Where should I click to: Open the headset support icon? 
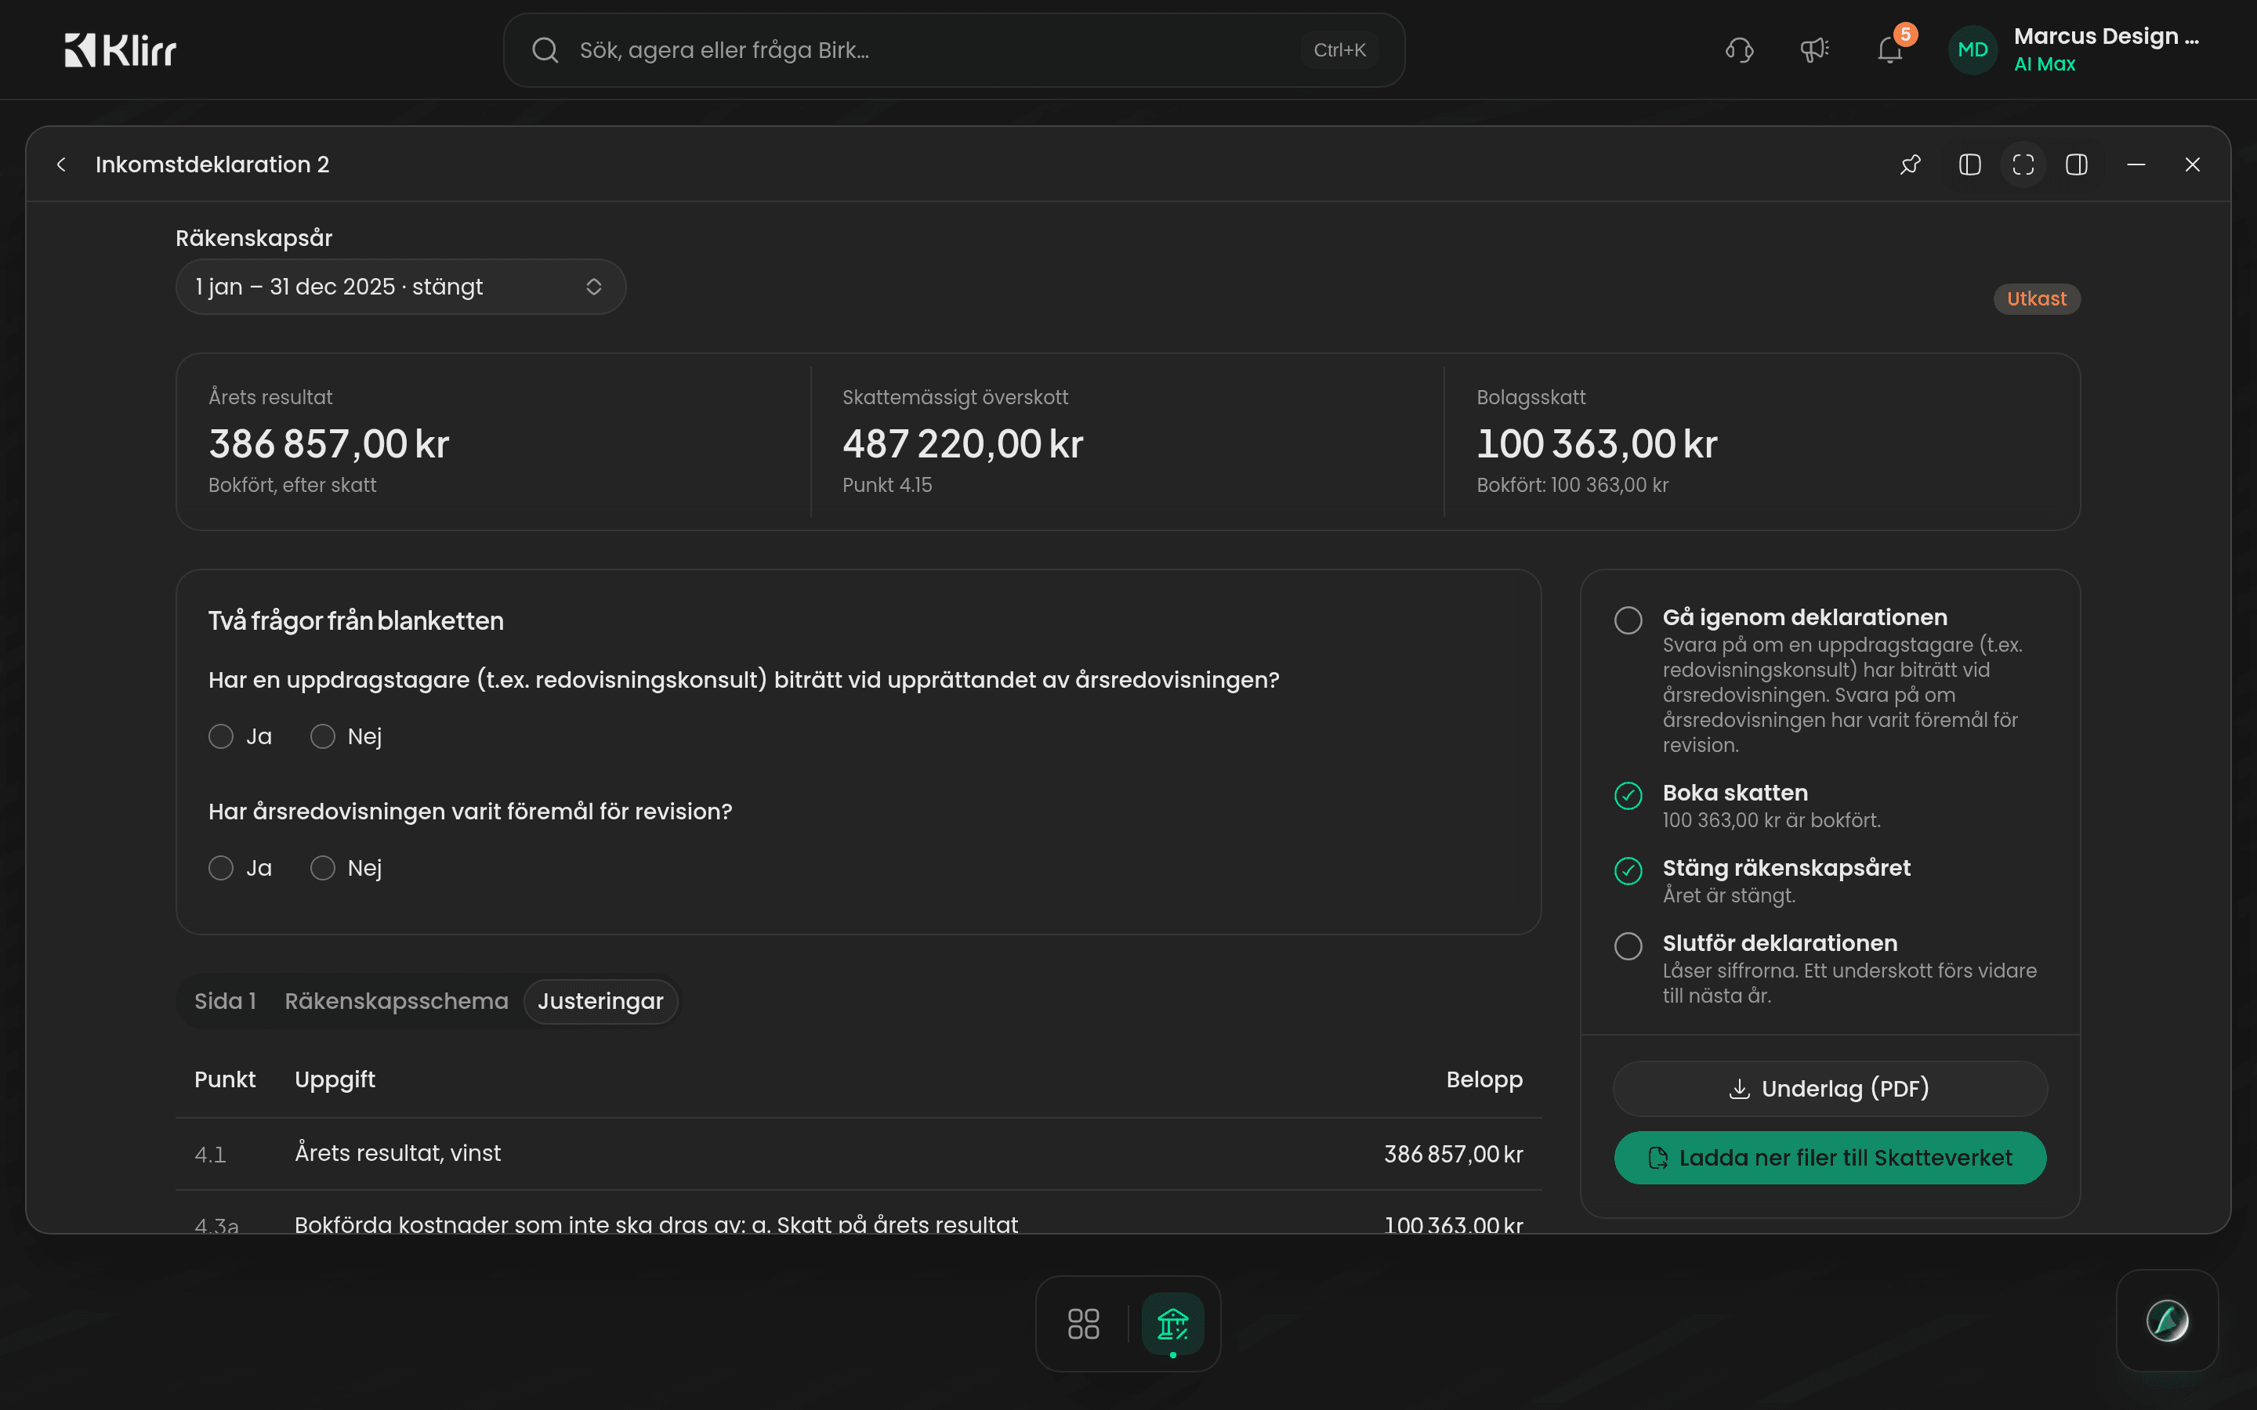point(1740,50)
